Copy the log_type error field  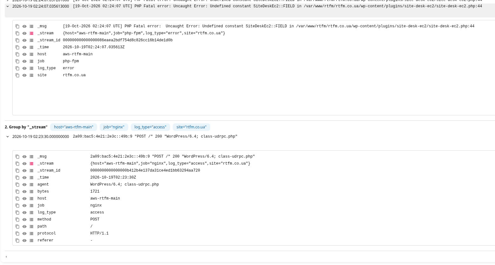(17, 68)
